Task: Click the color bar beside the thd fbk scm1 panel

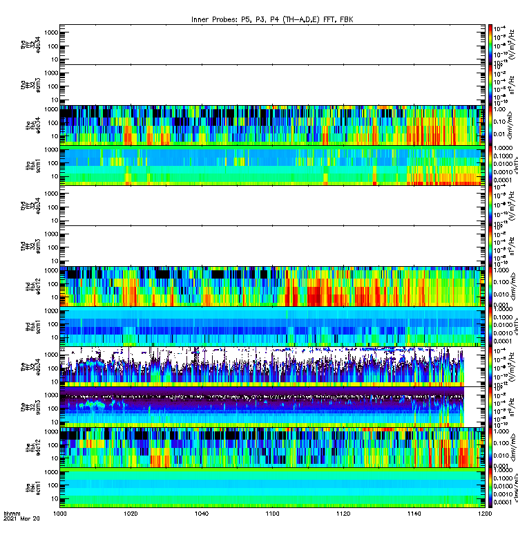Action: pos(490,327)
